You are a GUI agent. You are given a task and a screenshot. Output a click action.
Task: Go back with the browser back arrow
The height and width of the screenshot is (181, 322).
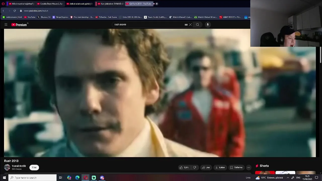click(3, 11)
